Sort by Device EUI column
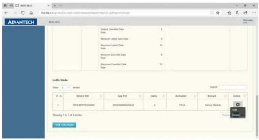The width and height of the screenshot is (259, 140). tap(84, 96)
